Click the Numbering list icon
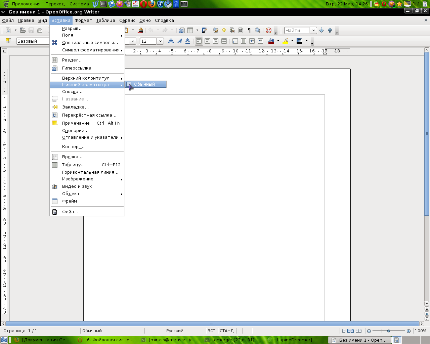 [235, 41]
